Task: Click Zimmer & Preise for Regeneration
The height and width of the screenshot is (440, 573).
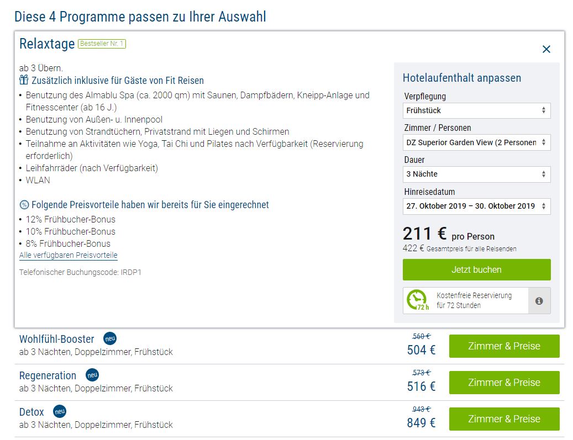Action: (x=504, y=383)
